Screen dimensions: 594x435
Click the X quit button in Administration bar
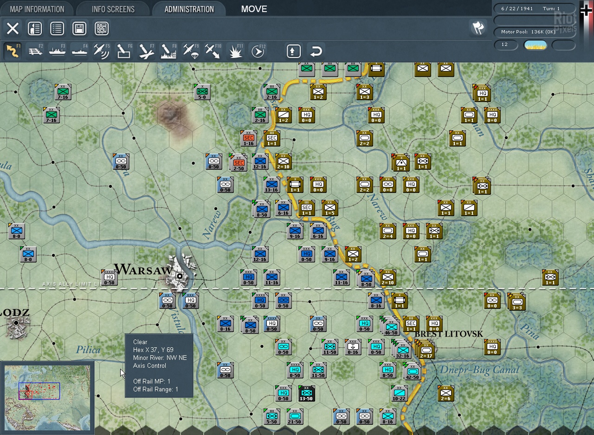[13, 28]
